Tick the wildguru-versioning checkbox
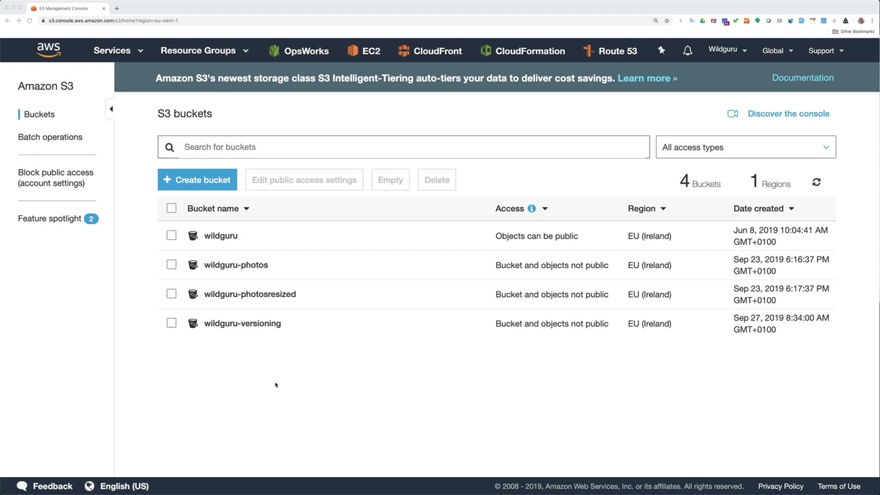This screenshot has width=880, height=495. 171,323
